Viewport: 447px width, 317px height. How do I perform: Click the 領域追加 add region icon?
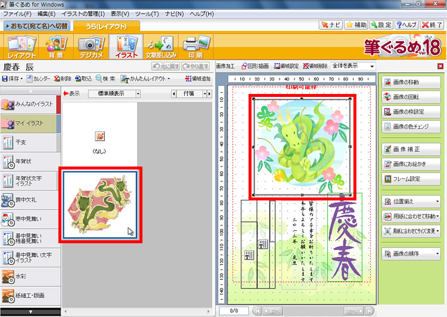click(197, 79)
